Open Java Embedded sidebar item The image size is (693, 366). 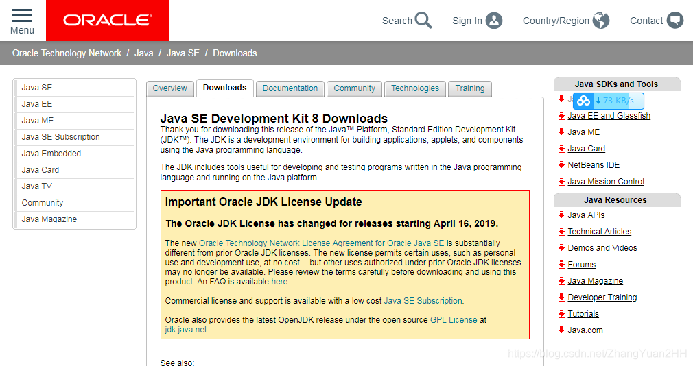pos(75,154)
